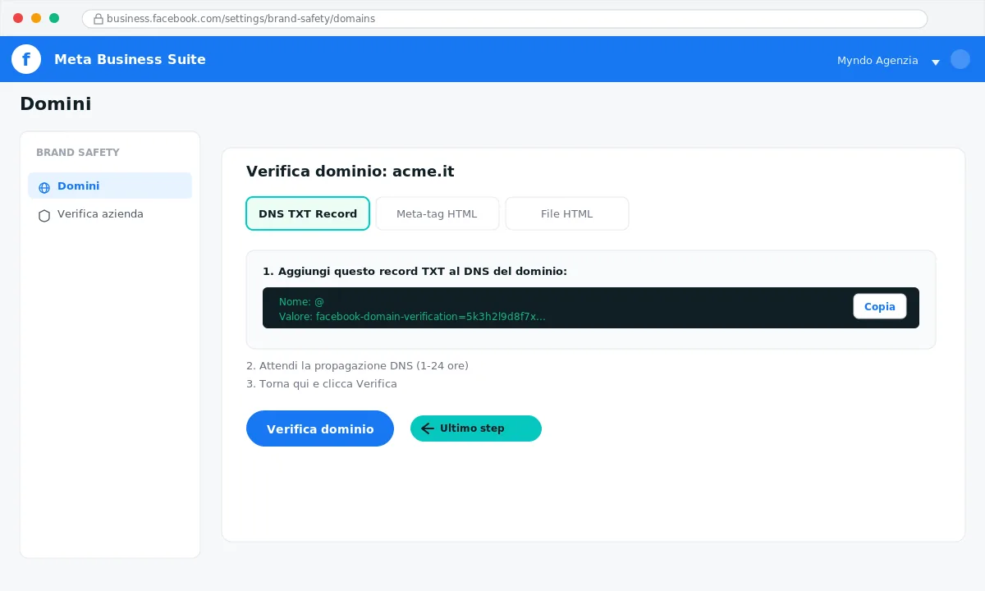Expand the Myndo Agenzia account dropdown arrow
Image resolution: width=985 pixels, height=591 pixels.
tap(936, 62)
